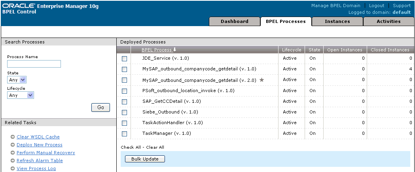Open the Support link
The image size is (415, 172).
tap(402, 6)
